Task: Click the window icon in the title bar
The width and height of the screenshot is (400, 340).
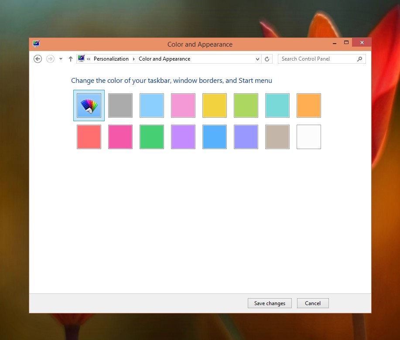Action: coord(36,43)
